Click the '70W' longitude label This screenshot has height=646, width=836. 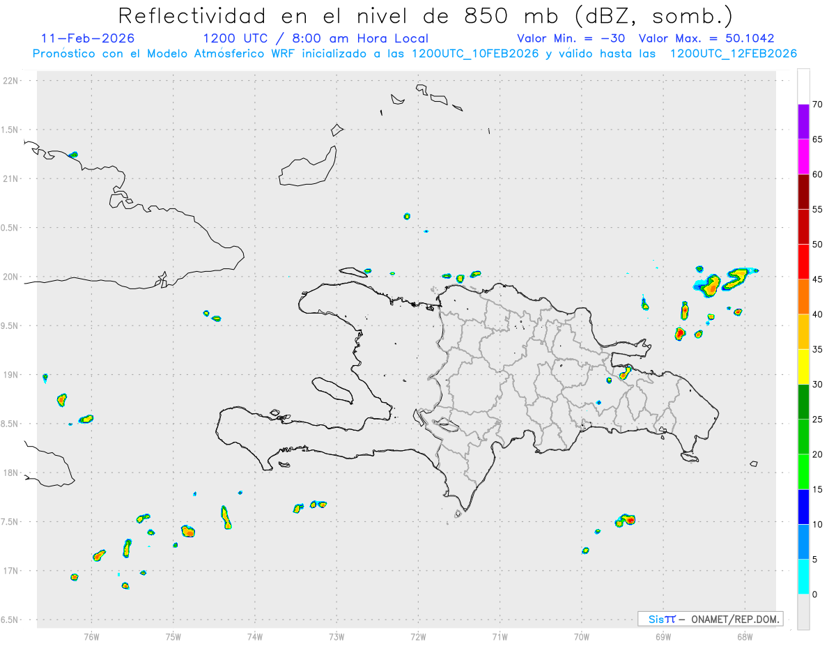tap(582, 636)
